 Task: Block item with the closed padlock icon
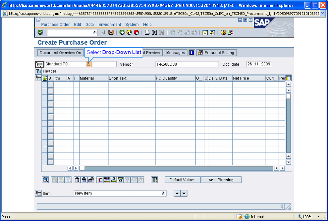click(x=84, y=180)
